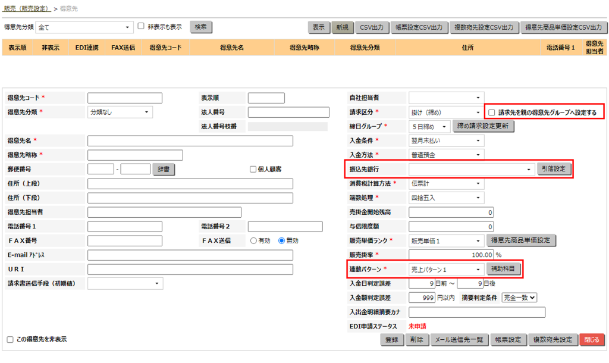The image size is (609, 363).
Task: Click the 引落設定 button
Action: [x=554, y=168]
